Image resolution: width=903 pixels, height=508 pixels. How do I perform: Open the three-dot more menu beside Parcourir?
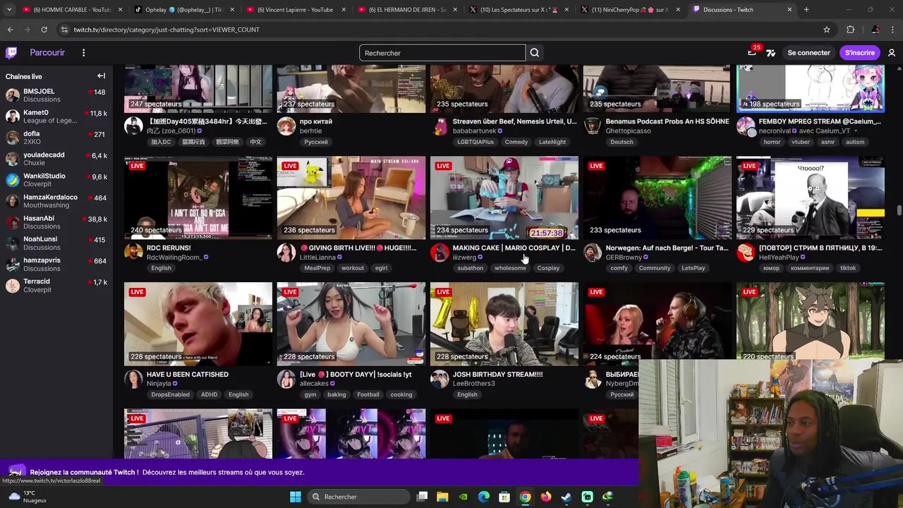(83, 53)
